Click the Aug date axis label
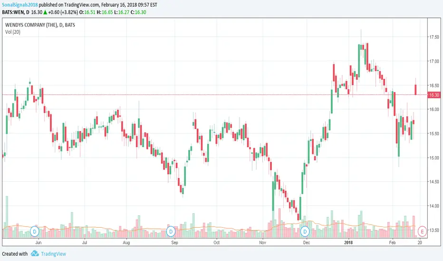The width and height of the screenshot is (443, 261). click(126, 242)
